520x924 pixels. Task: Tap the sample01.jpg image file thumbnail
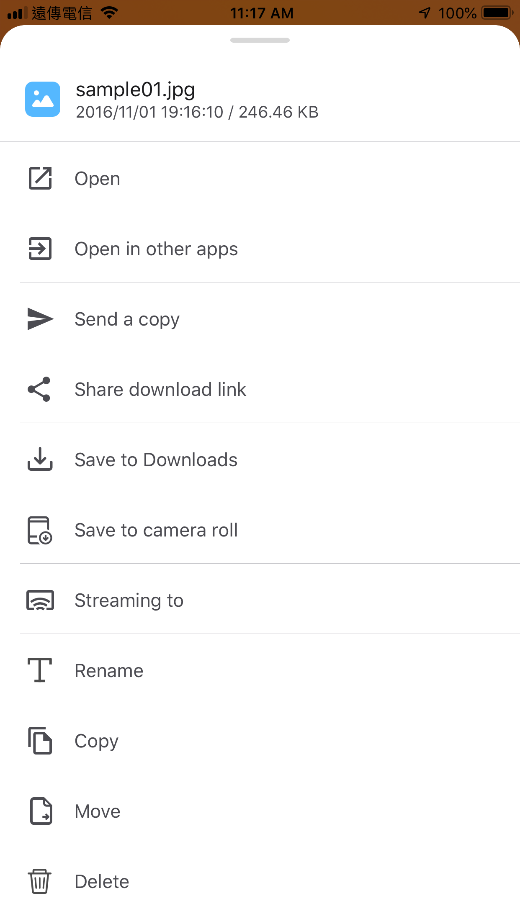click(x=43, y=99)
